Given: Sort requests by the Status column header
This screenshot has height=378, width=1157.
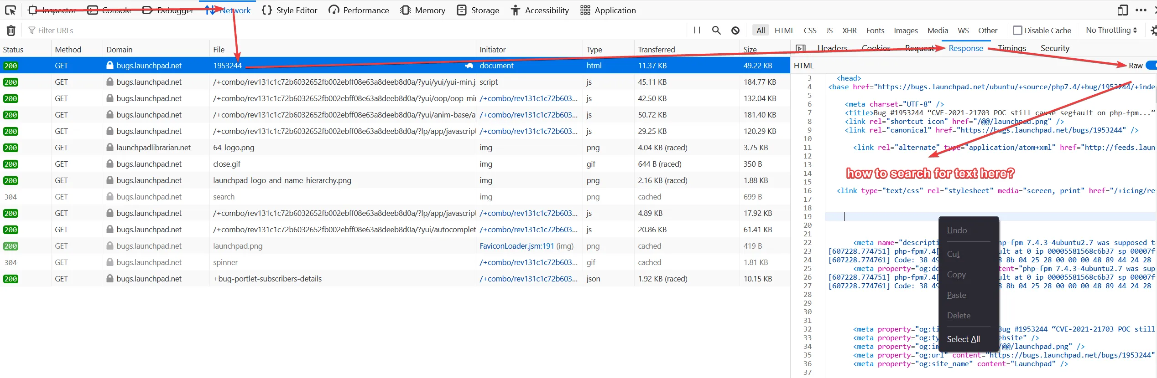Looking at the screenshot, I should 26,49.
